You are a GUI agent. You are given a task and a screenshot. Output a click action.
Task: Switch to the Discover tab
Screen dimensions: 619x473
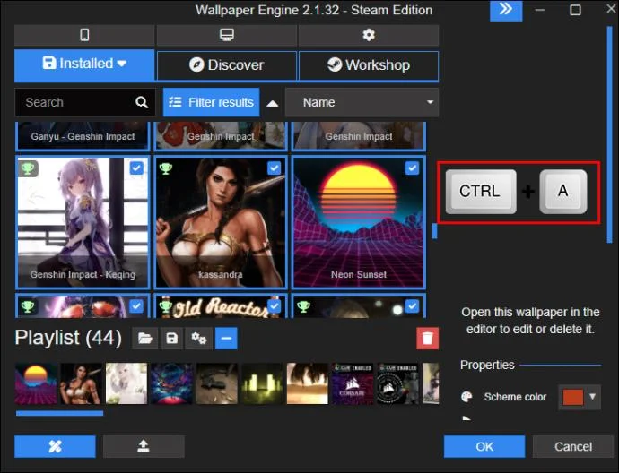(x=227, y=65)
